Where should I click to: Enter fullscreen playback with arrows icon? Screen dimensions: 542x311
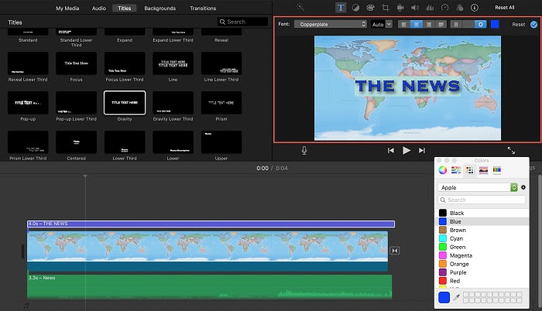[x=511, y=150]
